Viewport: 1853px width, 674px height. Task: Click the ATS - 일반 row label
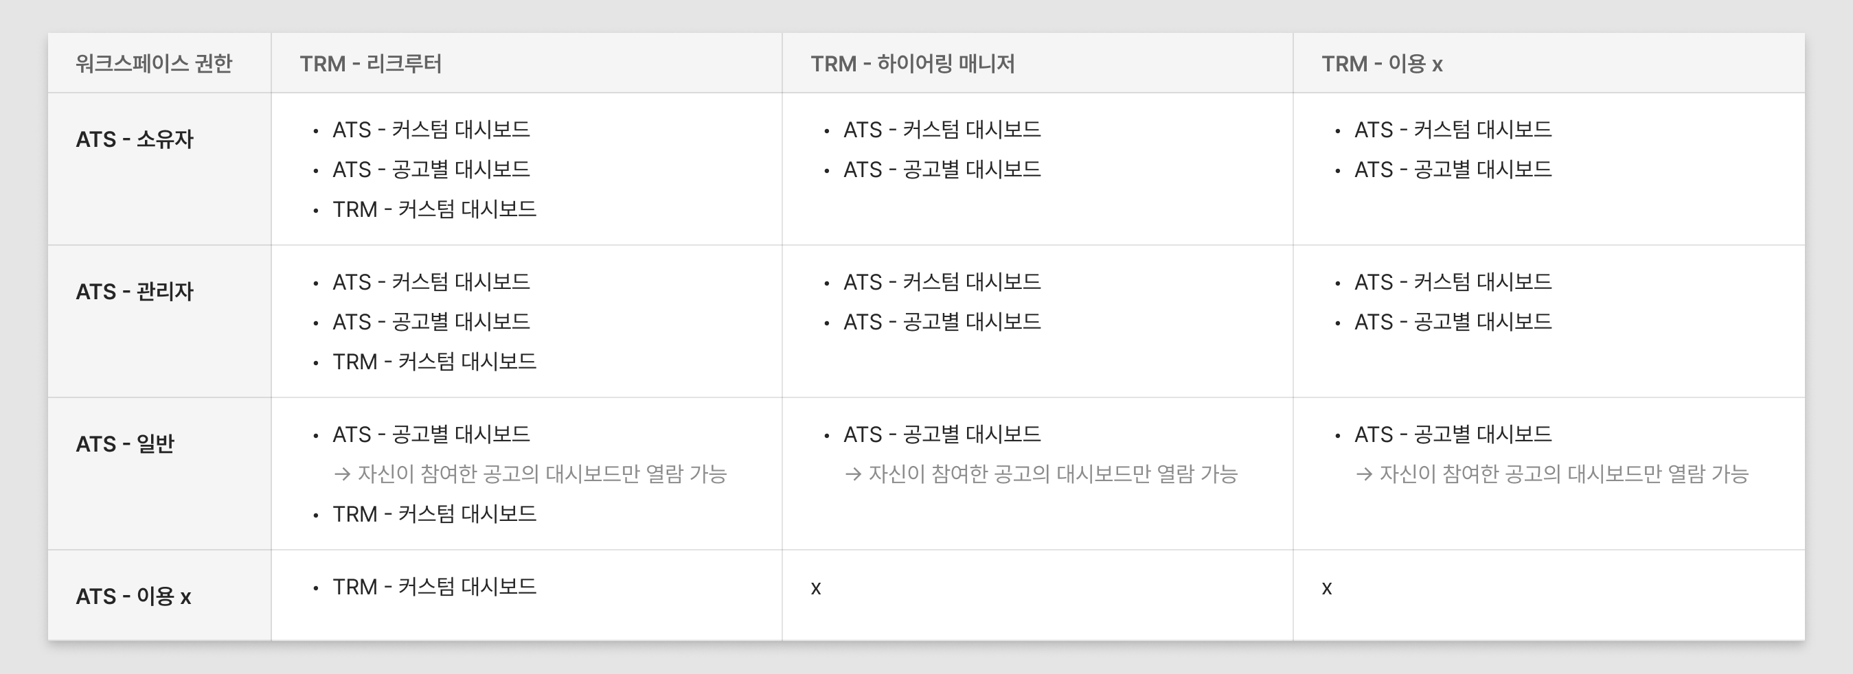(x=125, y=444)
